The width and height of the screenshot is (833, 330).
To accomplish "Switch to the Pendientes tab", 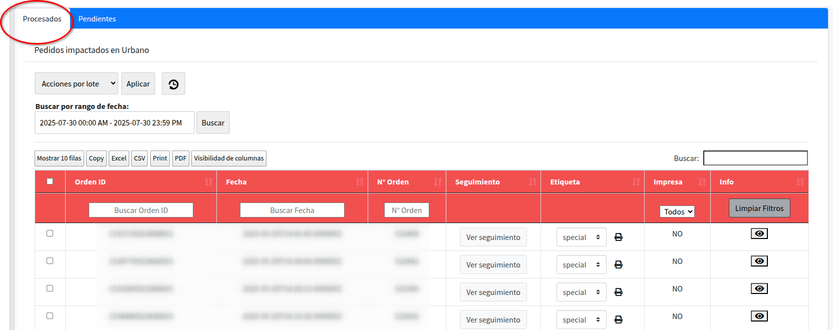I will [x=97, y=19].
